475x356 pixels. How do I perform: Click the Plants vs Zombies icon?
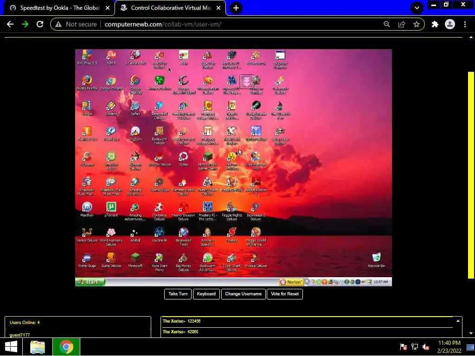tap(256, 85)
